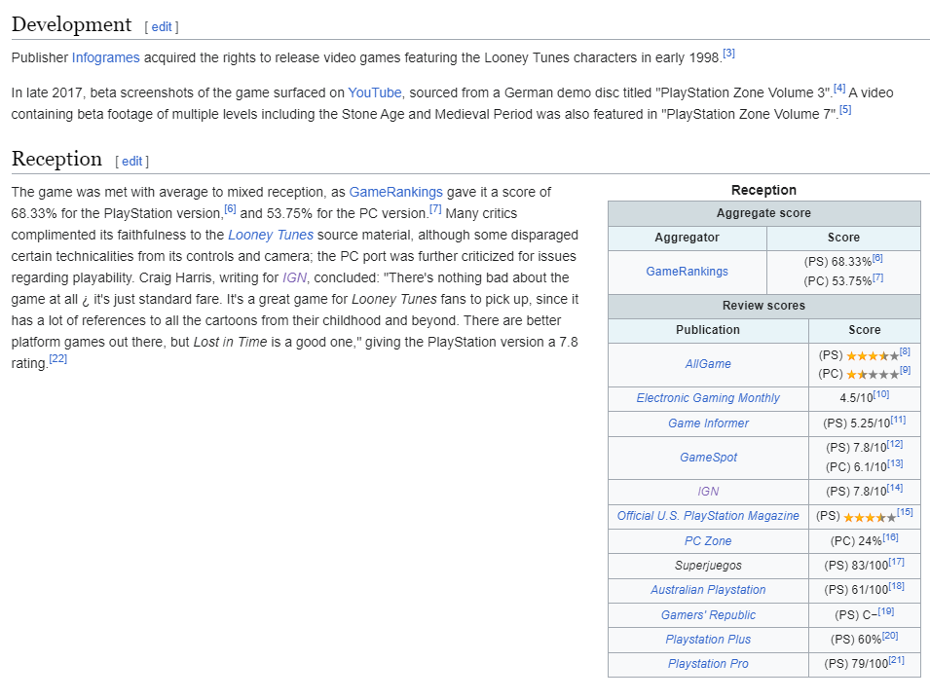Click AllGame PS star rating image
Image resolution: width=930 pixels, height=699 pixels.
click(873, 356)
